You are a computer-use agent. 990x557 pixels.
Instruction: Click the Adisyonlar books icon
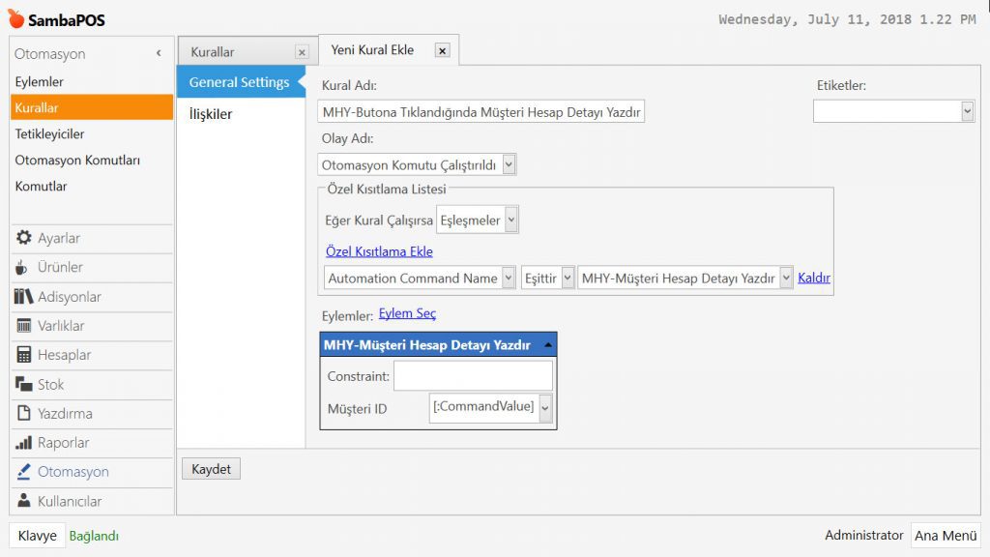click(24, 297)
